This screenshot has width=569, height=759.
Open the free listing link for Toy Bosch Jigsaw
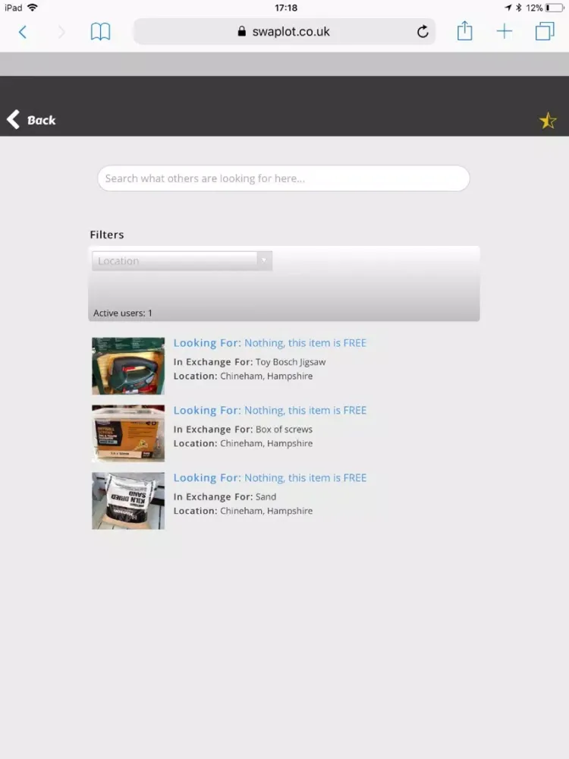tap(269, 343)
